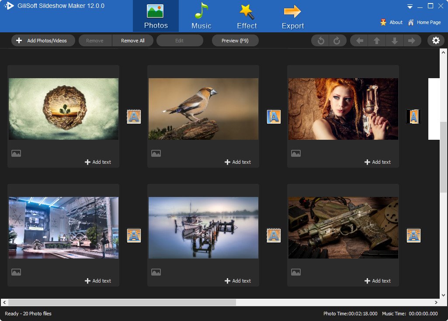Click Add Photos/Videos button
Viewport: 448px width, 321px height.
pyautogui.click(x=42, y=41)
